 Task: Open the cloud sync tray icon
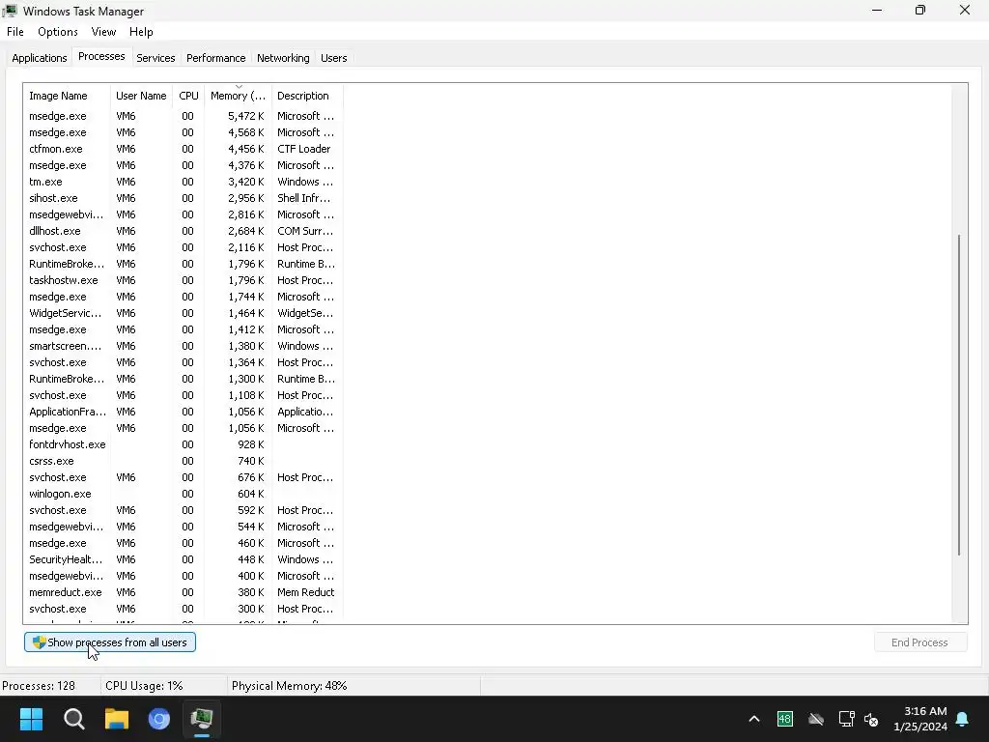(815, 719)
